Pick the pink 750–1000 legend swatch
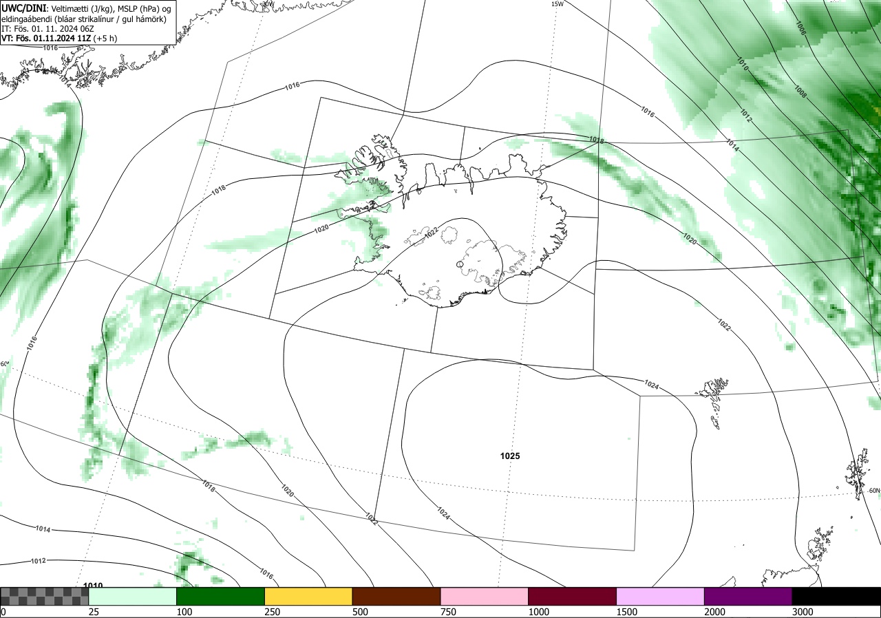Screen dimensions: 881x618 485,596
